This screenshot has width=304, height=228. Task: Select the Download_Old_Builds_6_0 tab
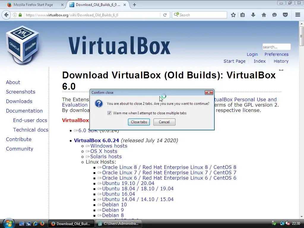coord(98,5)
